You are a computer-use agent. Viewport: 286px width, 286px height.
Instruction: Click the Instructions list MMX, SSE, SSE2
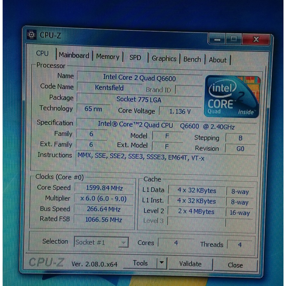[x=141, y=157]
